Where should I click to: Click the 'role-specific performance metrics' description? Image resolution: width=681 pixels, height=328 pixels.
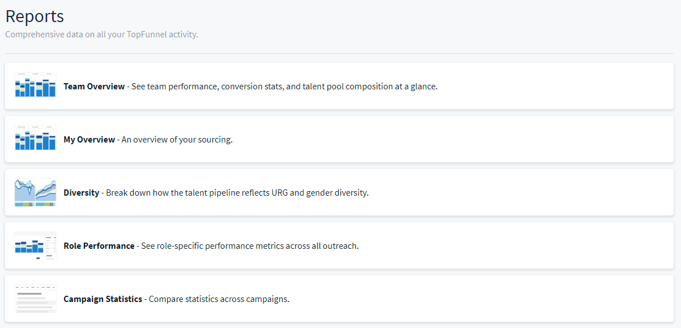pos(250,246)
